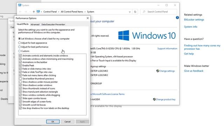Go up one level with the up arrow
Image resolution: width=224 pixels, height=126 pixels.
[x=34, y=12]
